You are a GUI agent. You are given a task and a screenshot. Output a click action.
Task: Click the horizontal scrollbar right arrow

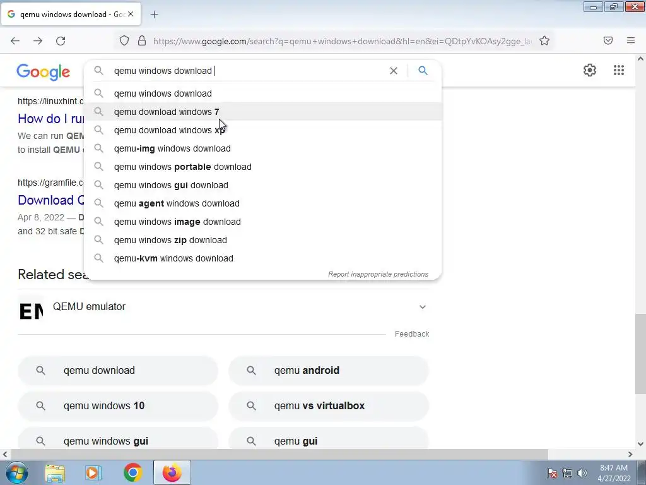point(630,454)
